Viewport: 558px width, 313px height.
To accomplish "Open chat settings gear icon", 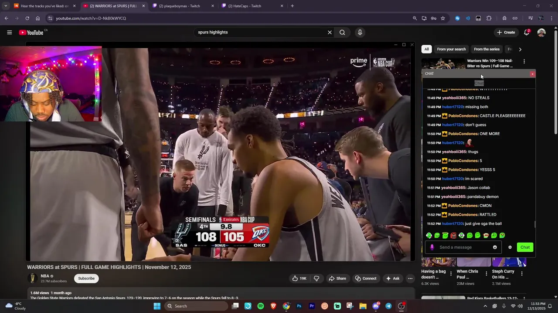I will (510, 247).
